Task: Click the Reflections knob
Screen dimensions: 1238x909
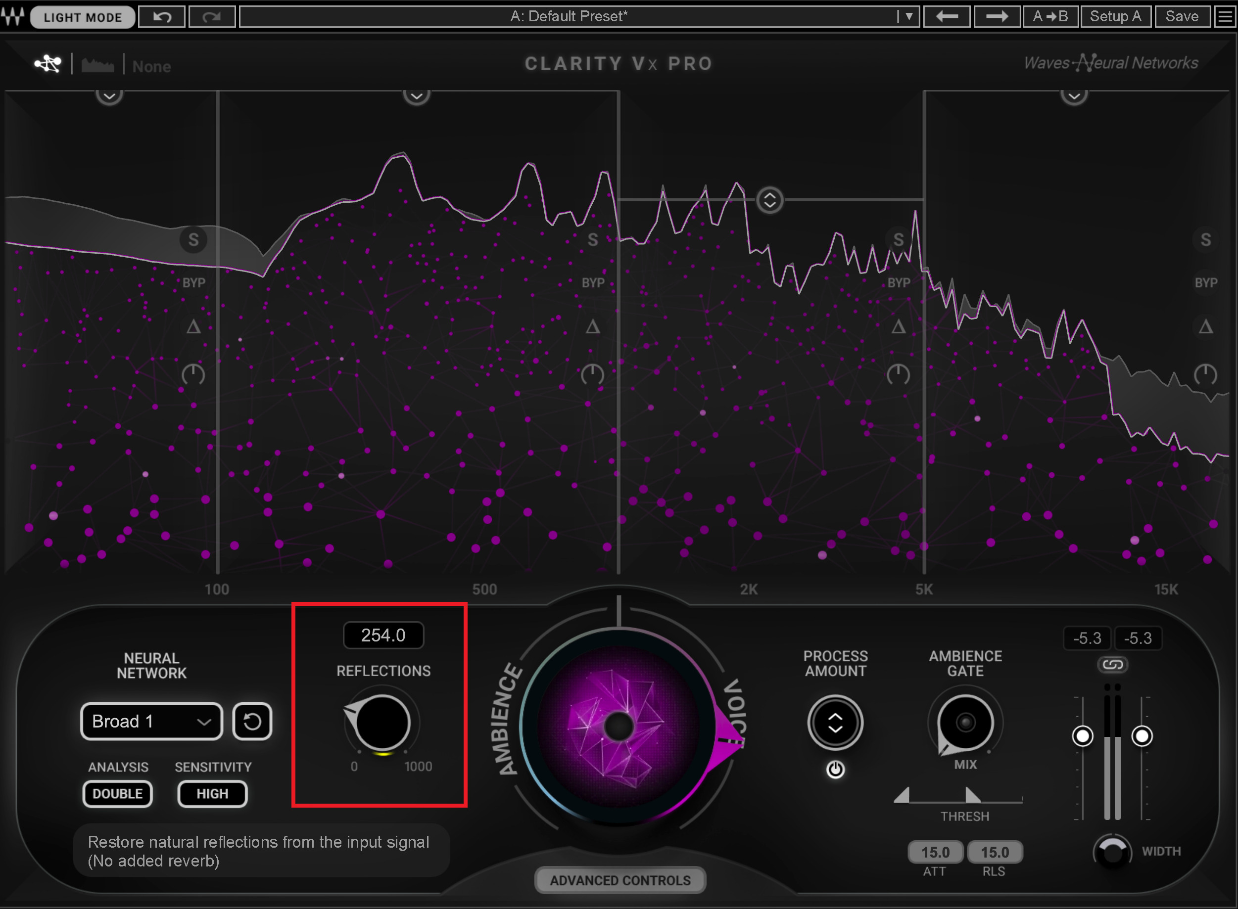Action: 382,723
